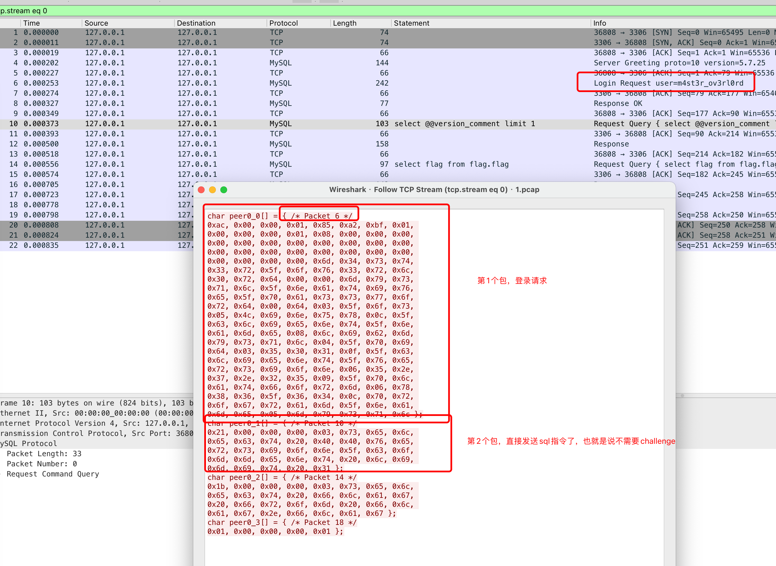Sort by the Source column header
The image size is (776, 566).
point(96,23)
